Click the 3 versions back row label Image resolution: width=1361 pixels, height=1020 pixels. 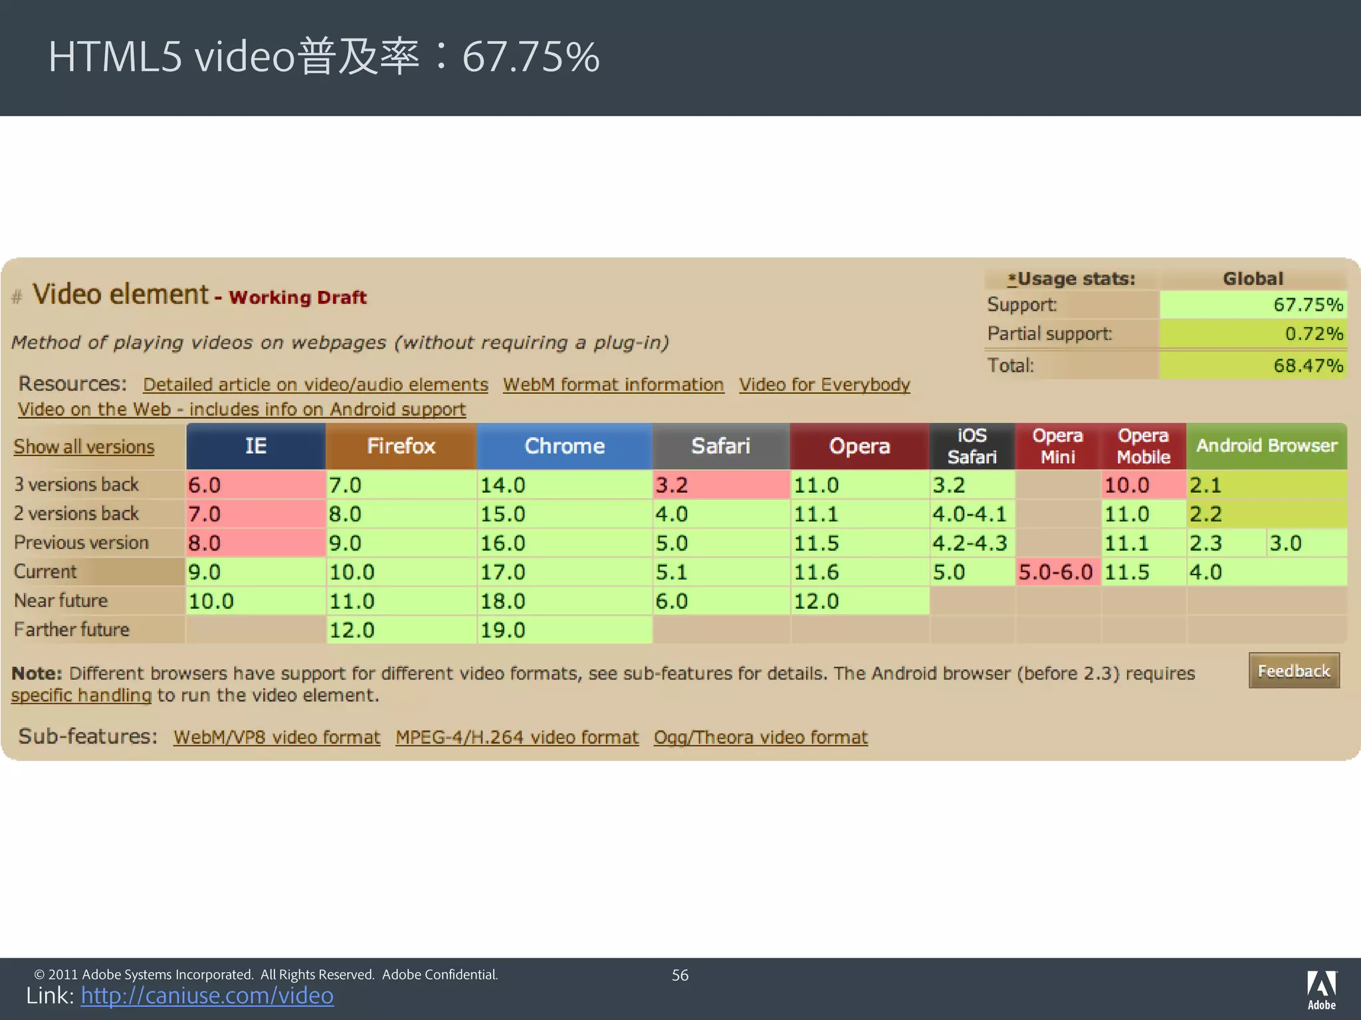tap(76, 484)
